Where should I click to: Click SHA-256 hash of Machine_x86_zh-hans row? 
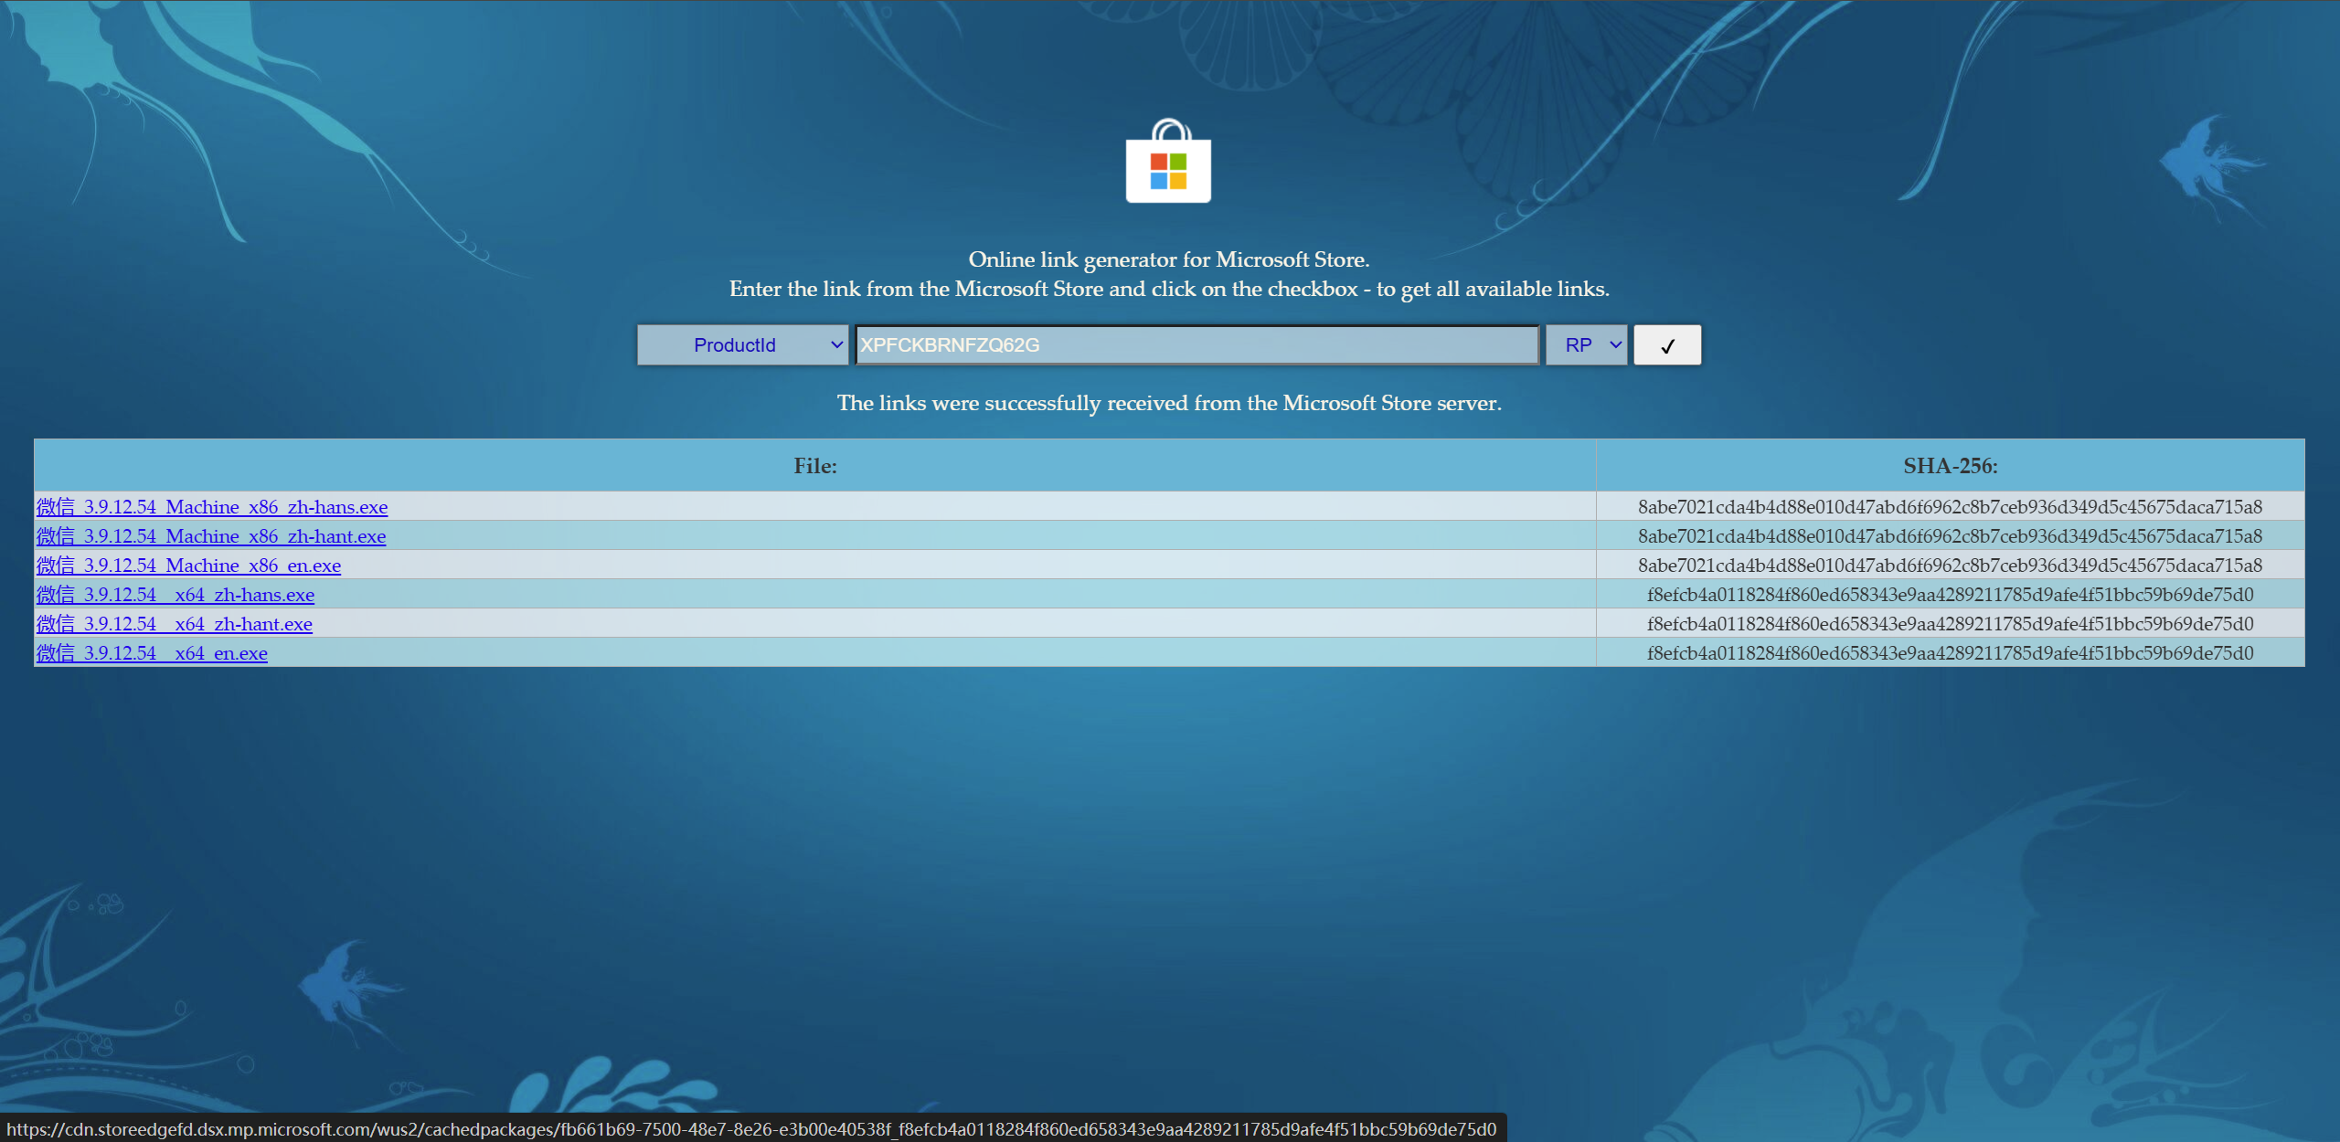click(1950, 507)
